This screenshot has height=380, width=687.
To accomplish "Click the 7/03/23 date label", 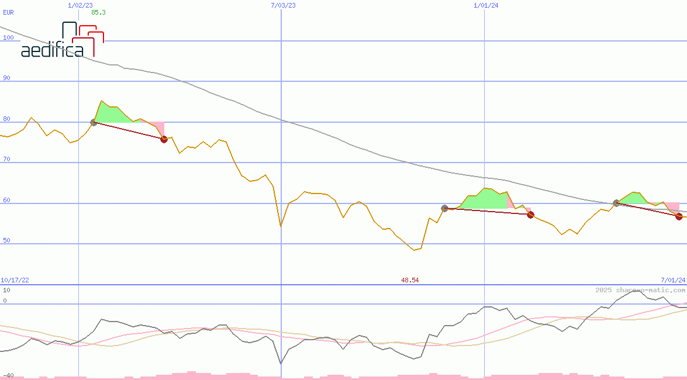I will 283,5.
